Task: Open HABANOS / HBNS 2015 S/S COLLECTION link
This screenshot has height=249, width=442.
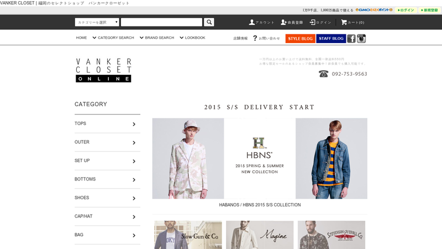Action: [x=260, y=205]
